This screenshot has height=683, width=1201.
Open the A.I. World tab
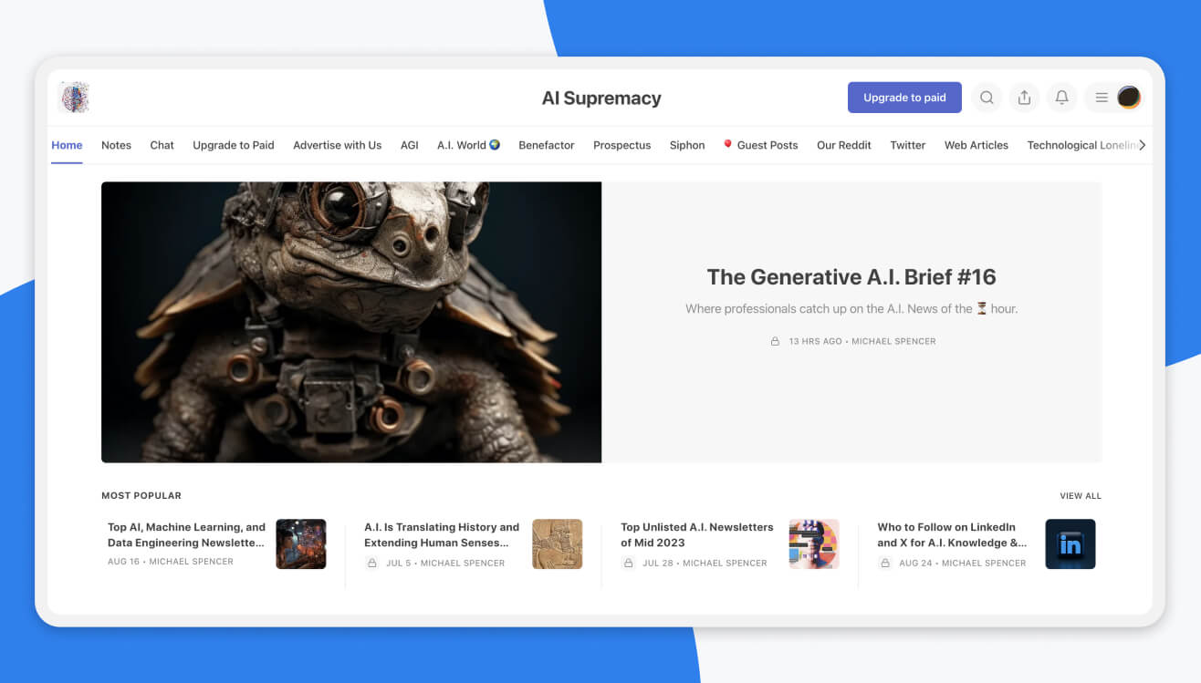pyautogui.click(x=468, y=145)
